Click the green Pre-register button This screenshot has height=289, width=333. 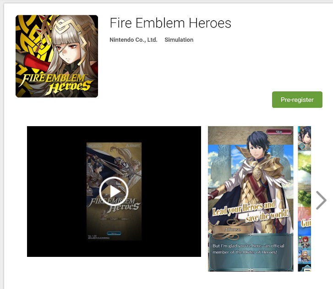tap(297, 100)
